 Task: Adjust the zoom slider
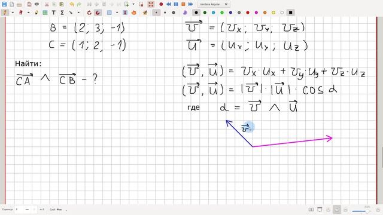coord(361,211)
